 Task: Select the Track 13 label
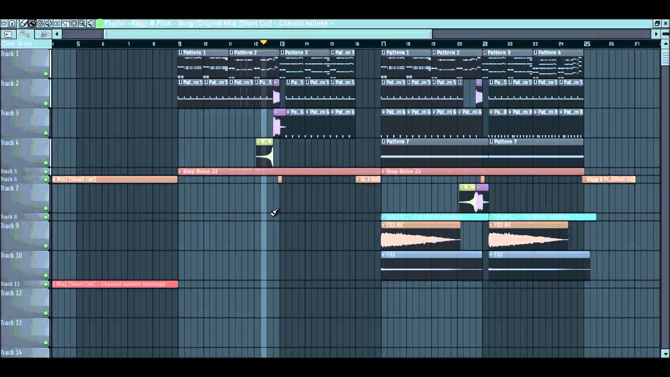[11, 323]
